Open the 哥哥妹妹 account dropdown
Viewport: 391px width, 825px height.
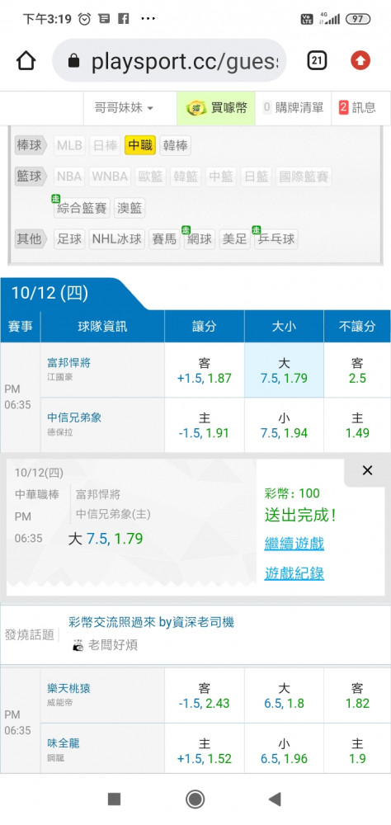(124, 108)
